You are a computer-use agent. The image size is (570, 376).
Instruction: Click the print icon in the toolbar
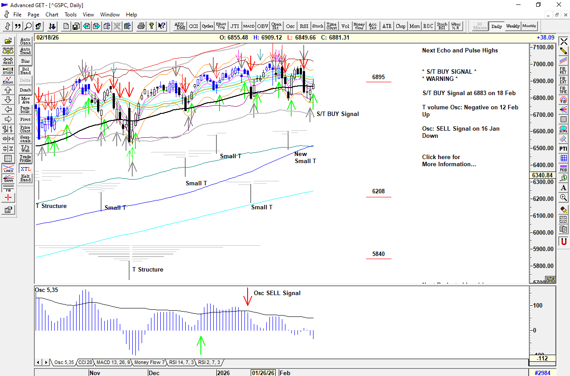(141, 26)
